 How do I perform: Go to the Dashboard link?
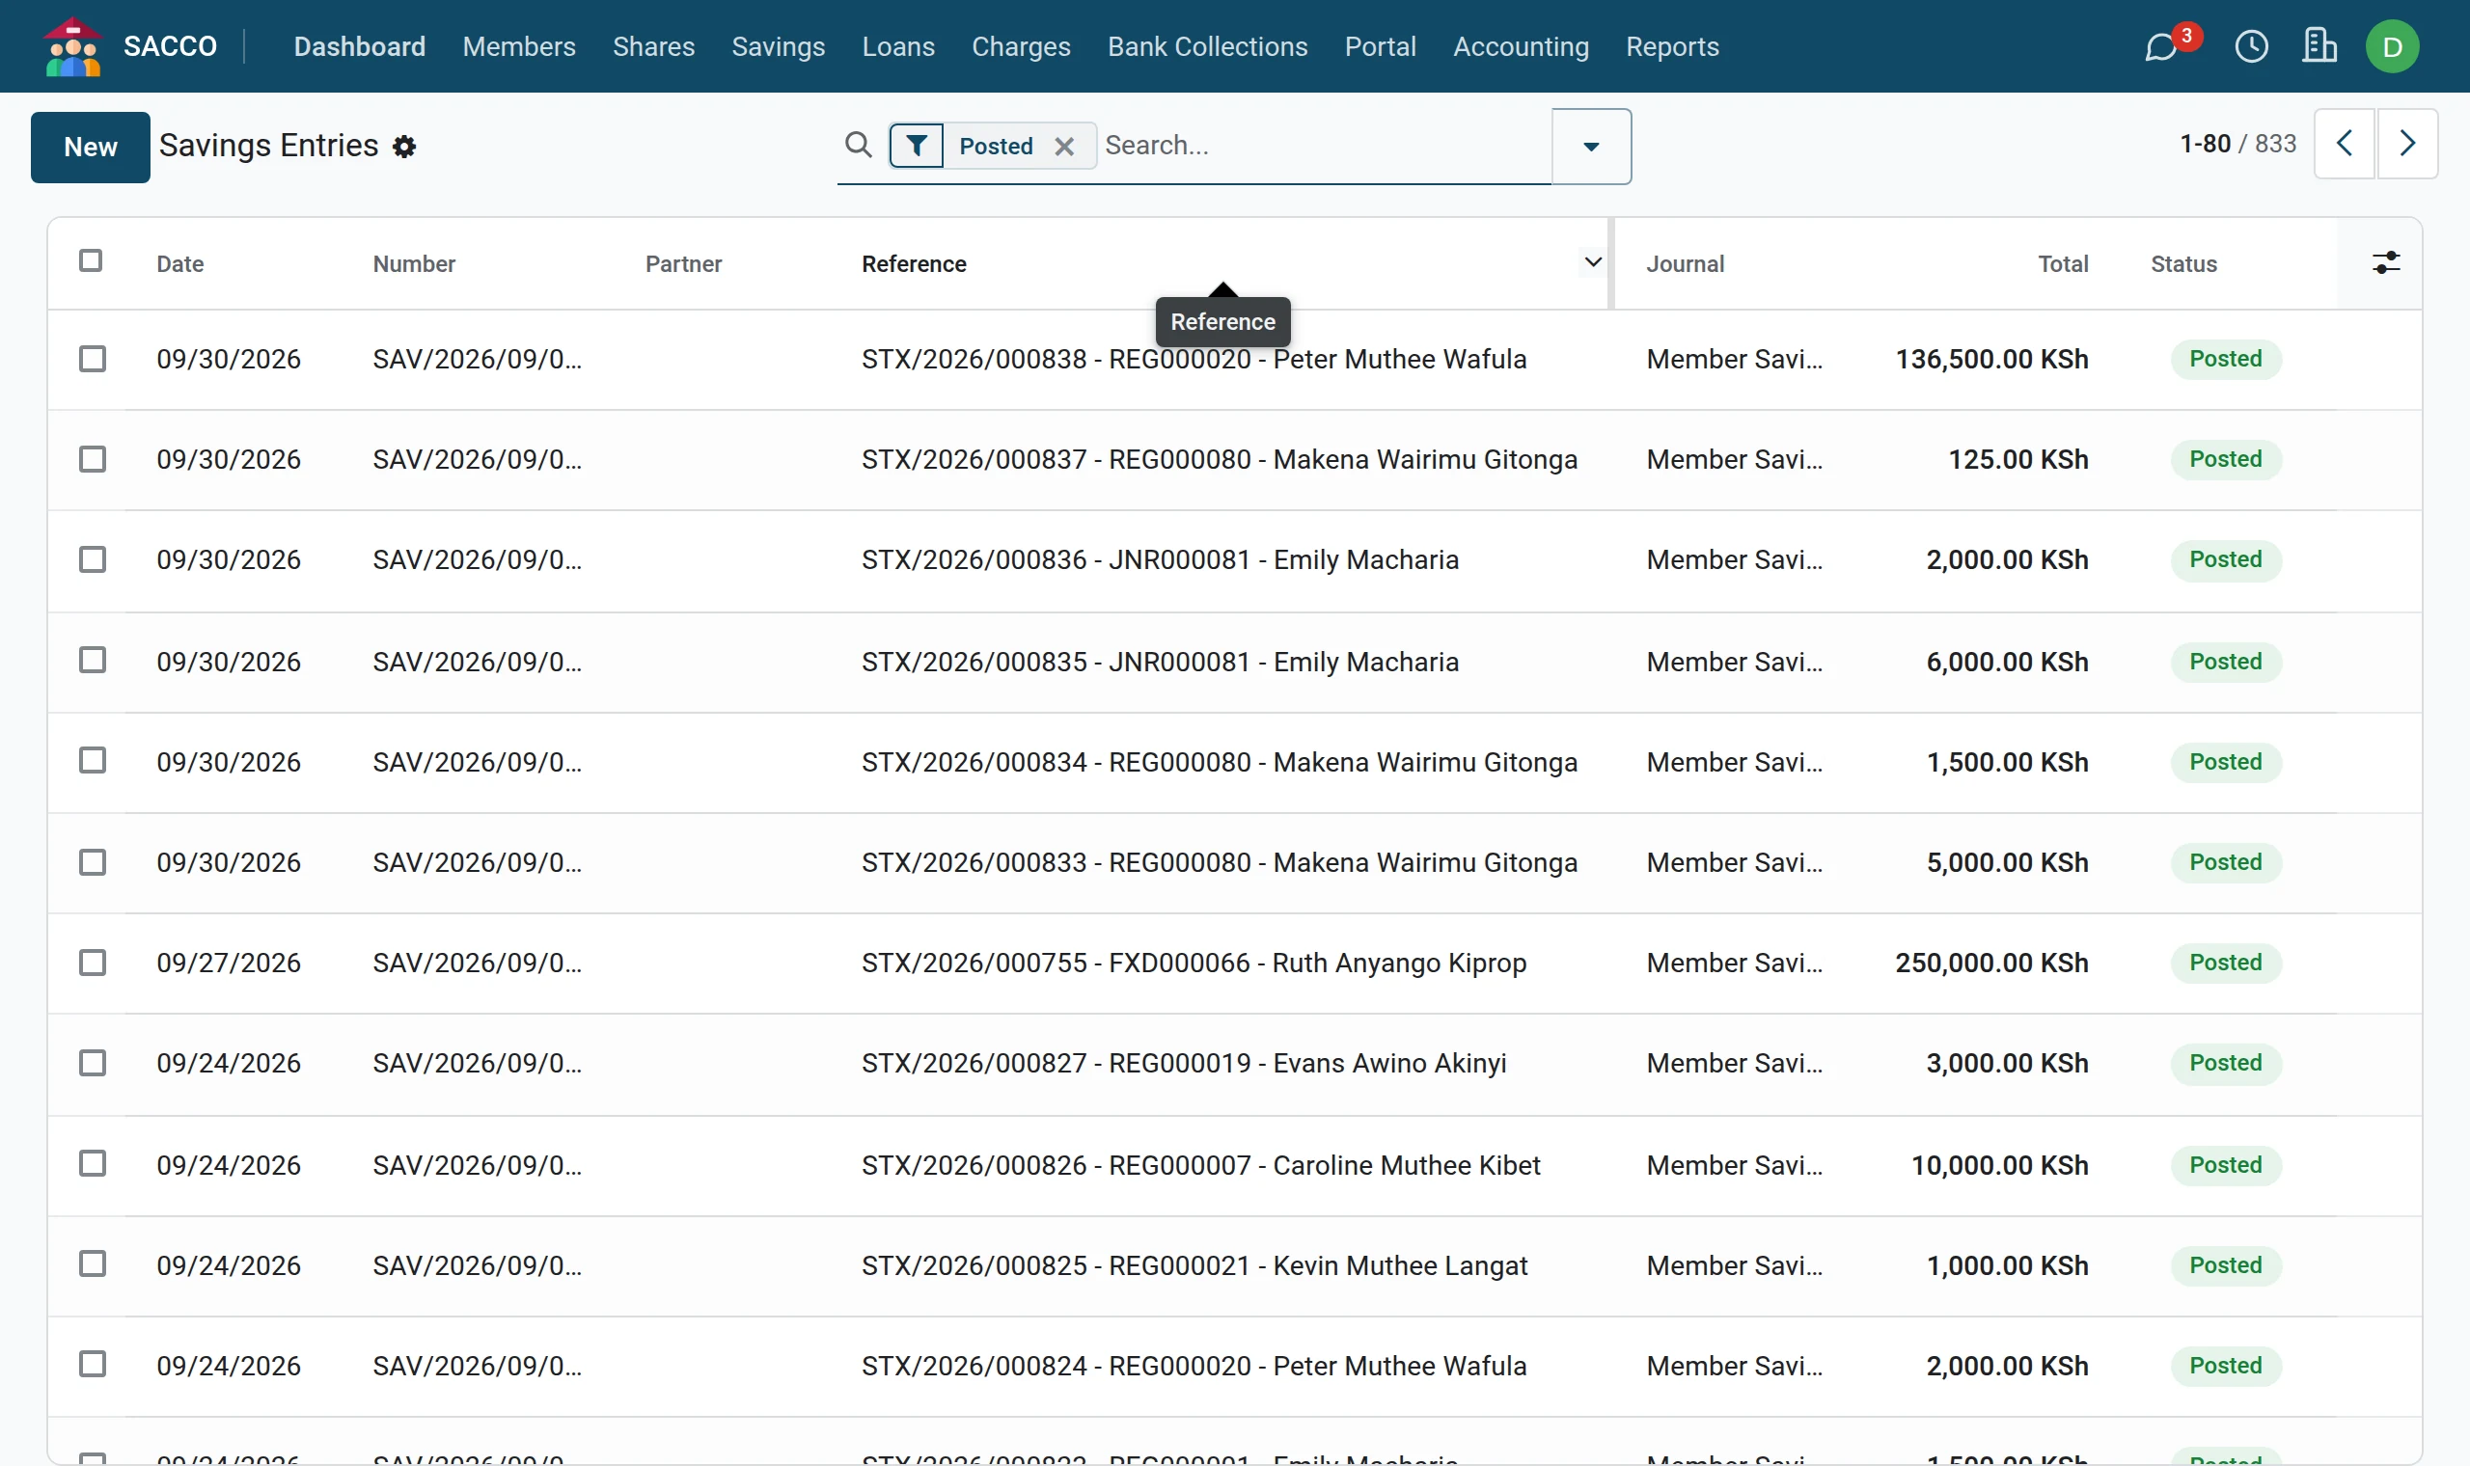[x=360, y=46]
